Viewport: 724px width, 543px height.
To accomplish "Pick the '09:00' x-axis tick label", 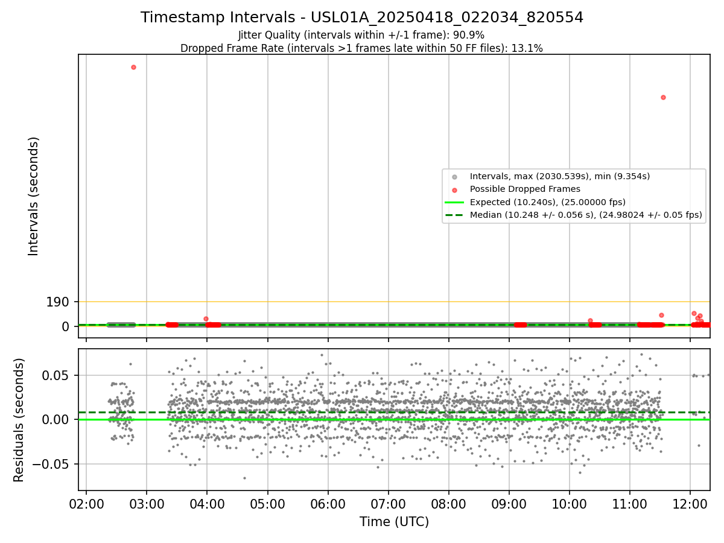I will click(x=509, y=503).
